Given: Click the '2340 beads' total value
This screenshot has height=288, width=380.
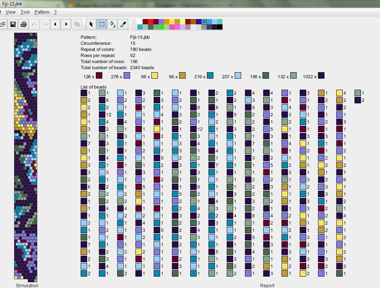Looking at the screenshot, I should [142, 68].
